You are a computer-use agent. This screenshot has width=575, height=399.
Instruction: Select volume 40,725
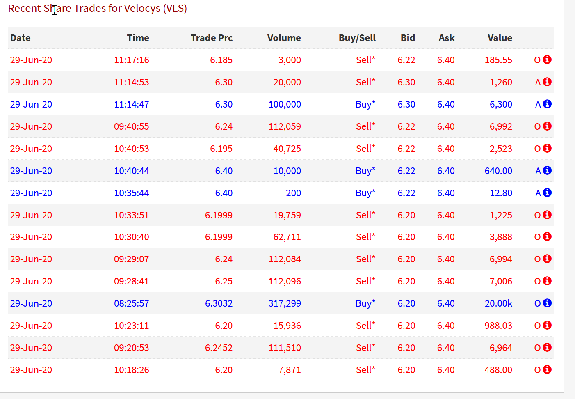[x=287, y=149]
